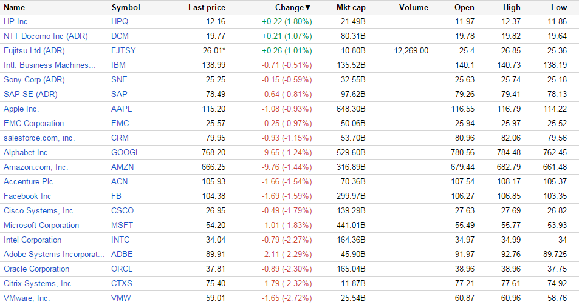Select the AMZN ticker link
Viewport: 579px width, 305px height.
(123, 167)
